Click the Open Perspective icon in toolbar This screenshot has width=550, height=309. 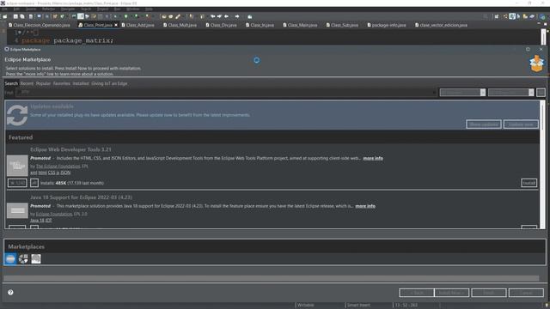[497, 16]
